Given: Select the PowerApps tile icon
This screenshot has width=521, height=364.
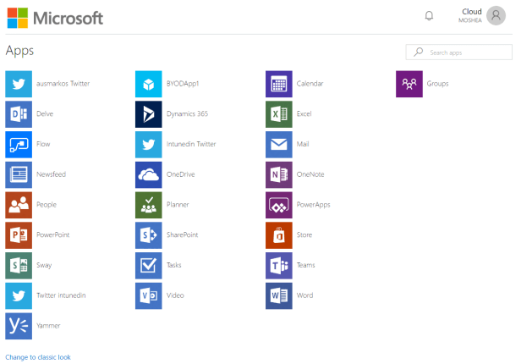Looking at the screenshot, I should coord(279,205).
